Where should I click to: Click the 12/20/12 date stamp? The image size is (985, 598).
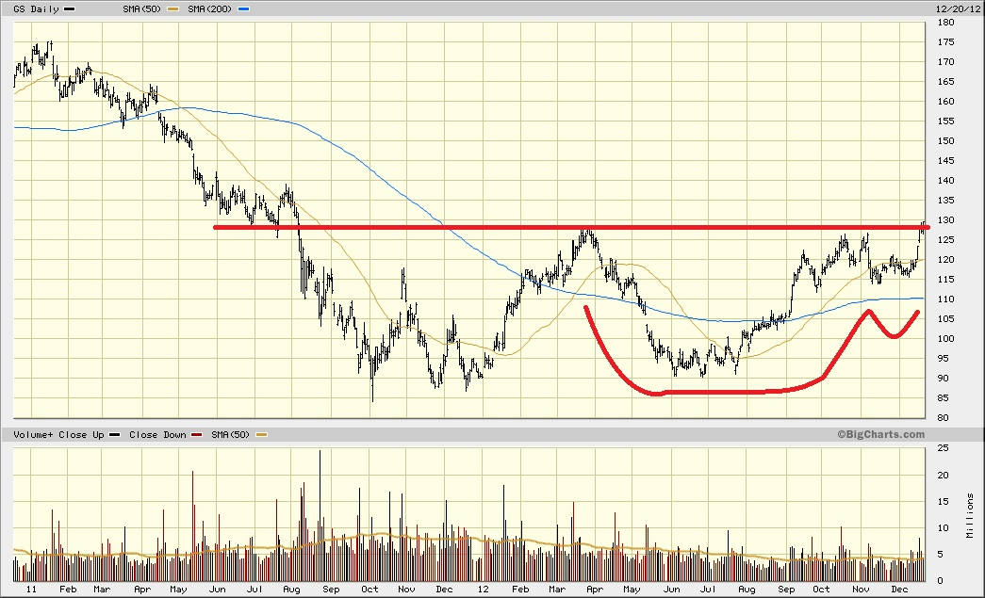(958, 8)
